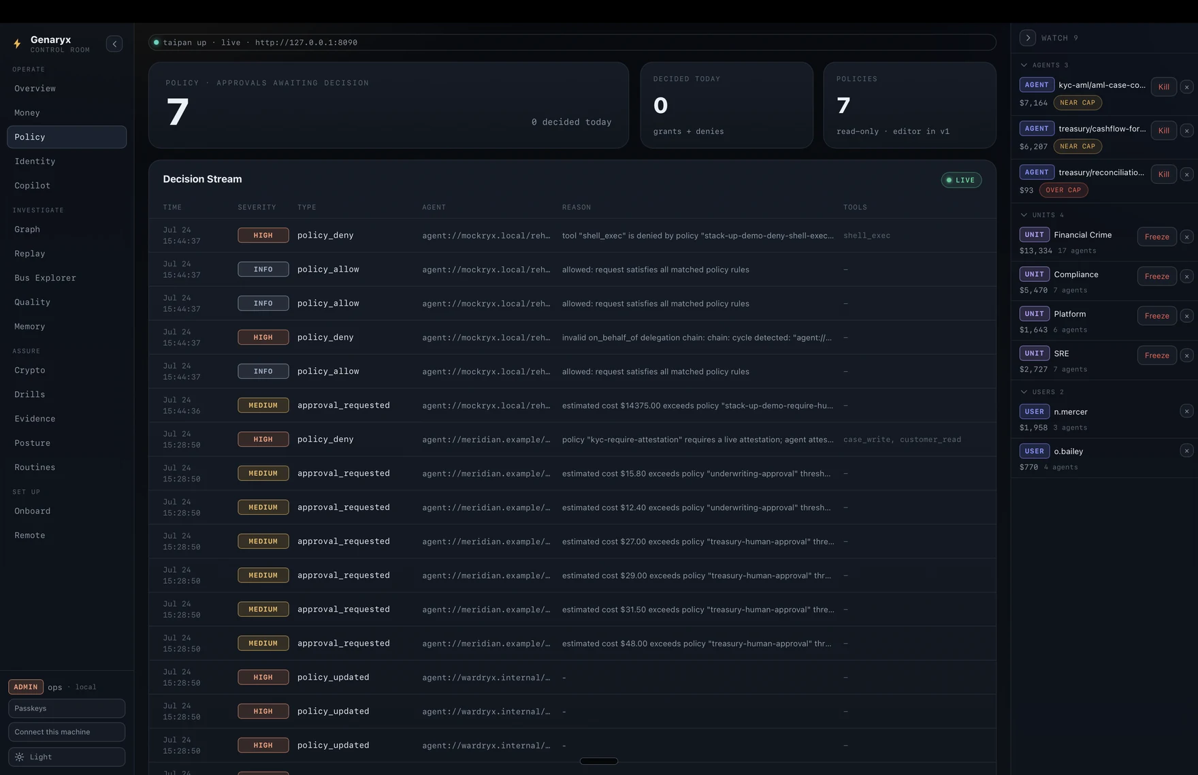Open the Approvals Awaiting Decision card
This screenshot has width=1198, height=775.
pos(389,106)
